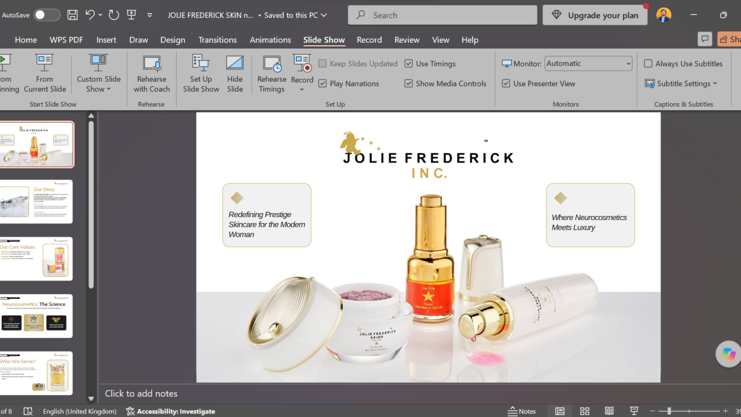The height and width of the screenshot is (417, 741).
Task: Open Rehearse with Coach
Action: point(152,73)
